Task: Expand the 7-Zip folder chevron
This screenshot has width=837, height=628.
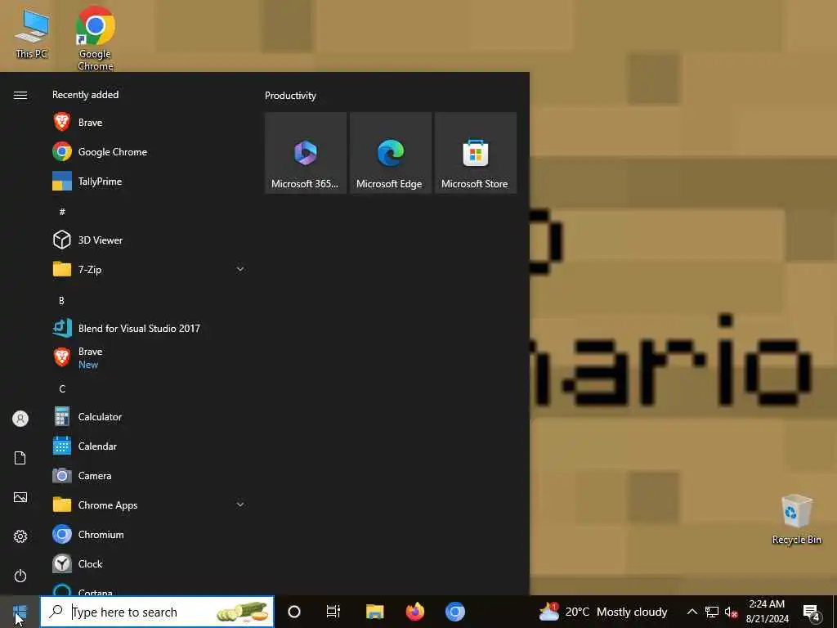Action: (240, 269)
